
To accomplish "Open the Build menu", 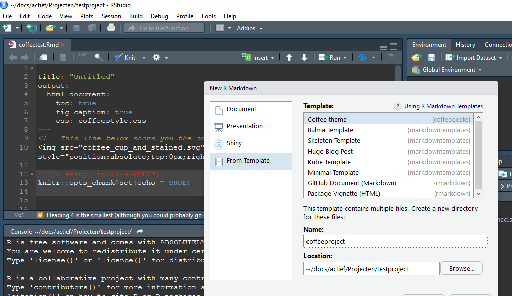I will (136, 16).
